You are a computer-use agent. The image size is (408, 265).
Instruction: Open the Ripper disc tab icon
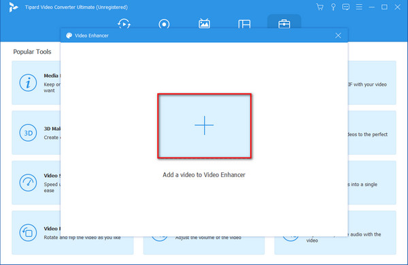pos(164,25)
